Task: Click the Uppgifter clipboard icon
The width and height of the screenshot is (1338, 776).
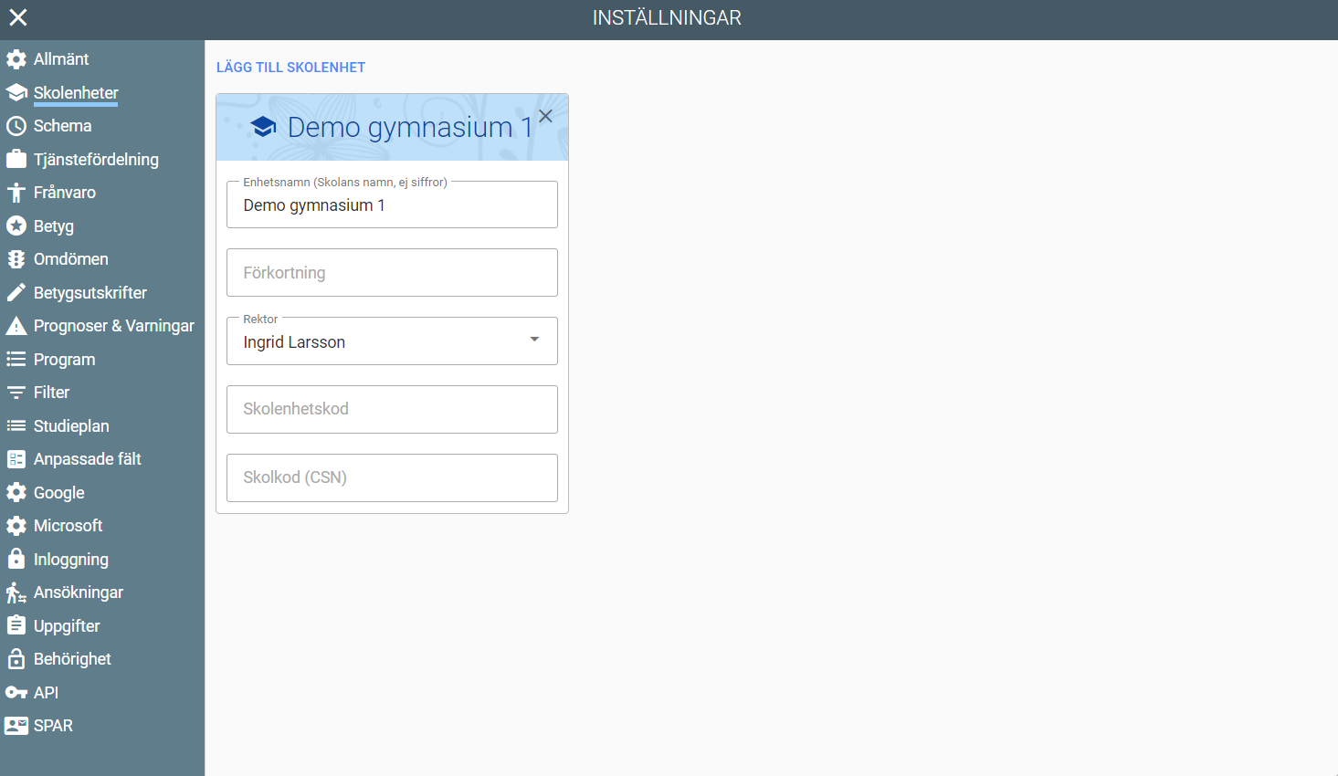Action: point(16,626)
